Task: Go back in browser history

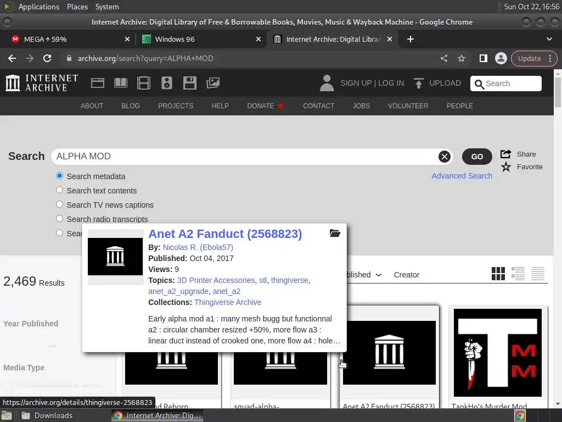Action: [x=12, y=58]
